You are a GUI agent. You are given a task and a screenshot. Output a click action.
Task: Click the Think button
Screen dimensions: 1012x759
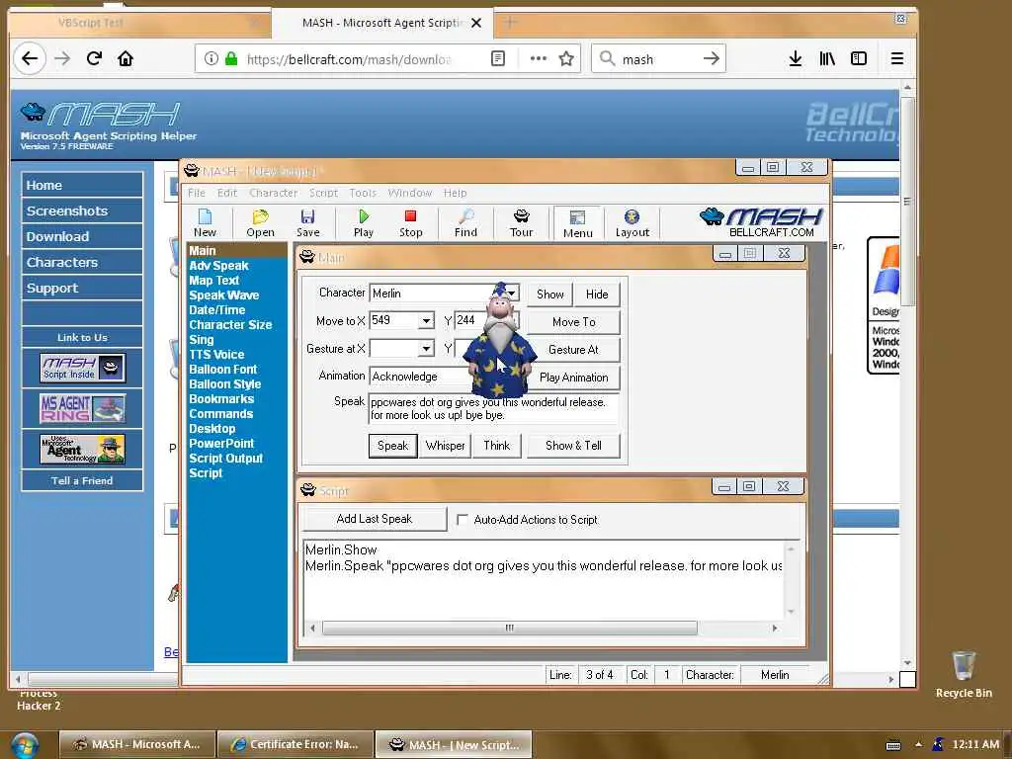[496, 446]
